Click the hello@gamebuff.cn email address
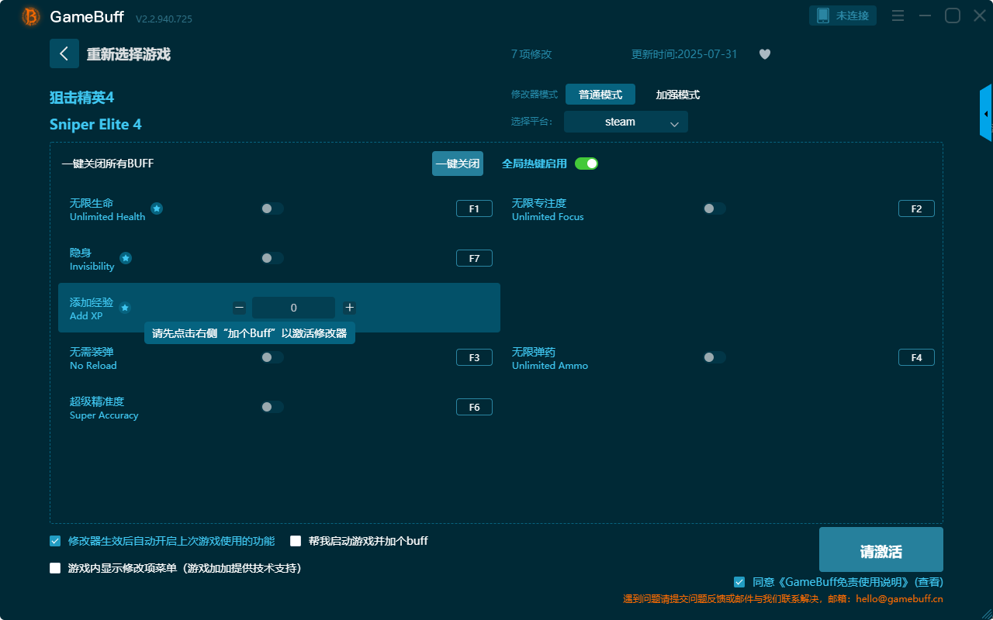 (x=900, y=599)
